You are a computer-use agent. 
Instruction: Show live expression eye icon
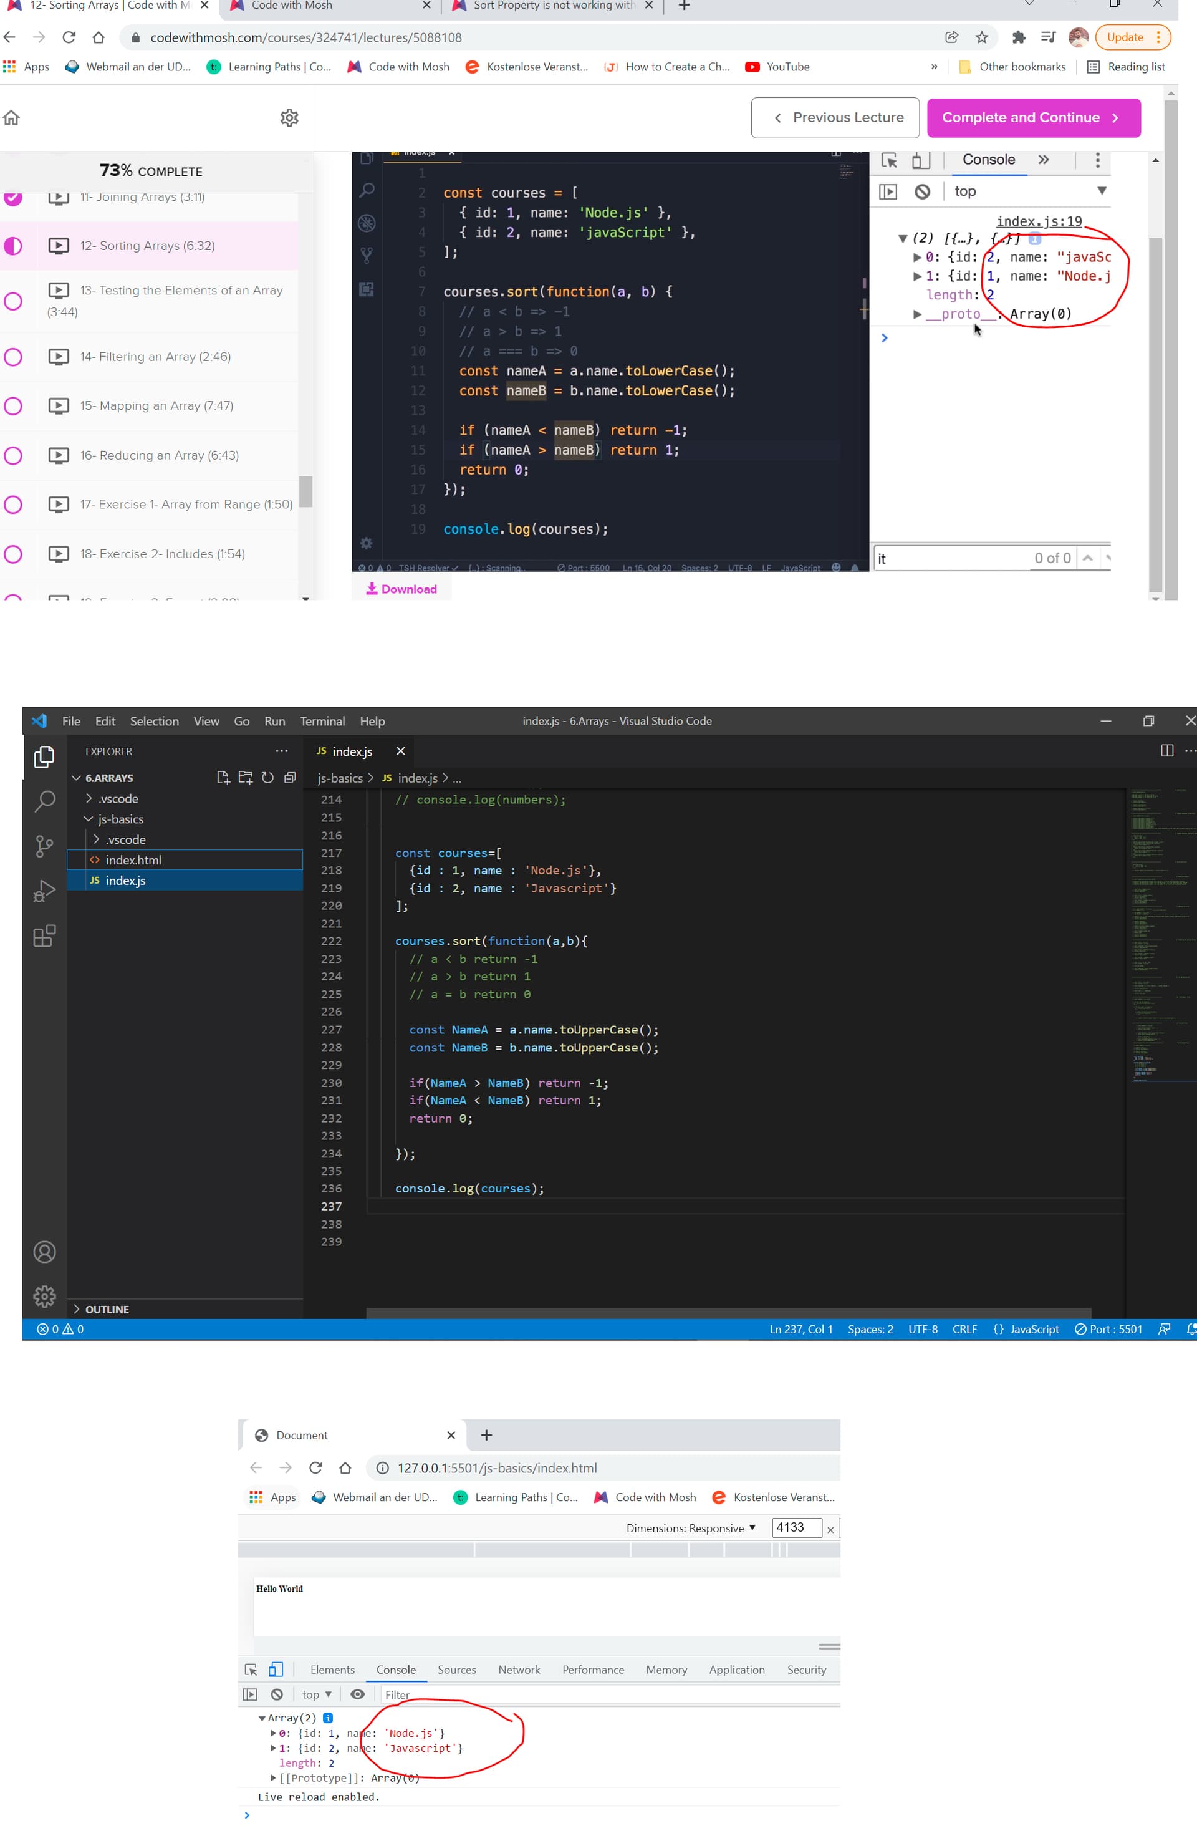coord(357,1694)
